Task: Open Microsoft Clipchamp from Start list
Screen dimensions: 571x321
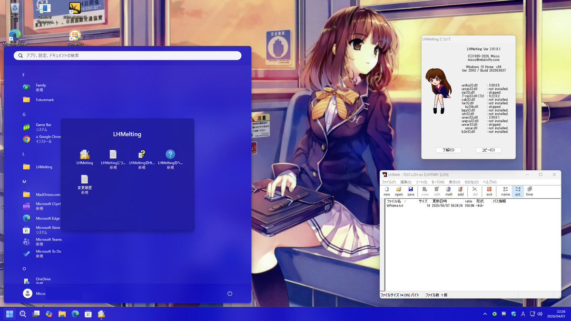Action: coord(42,206)
